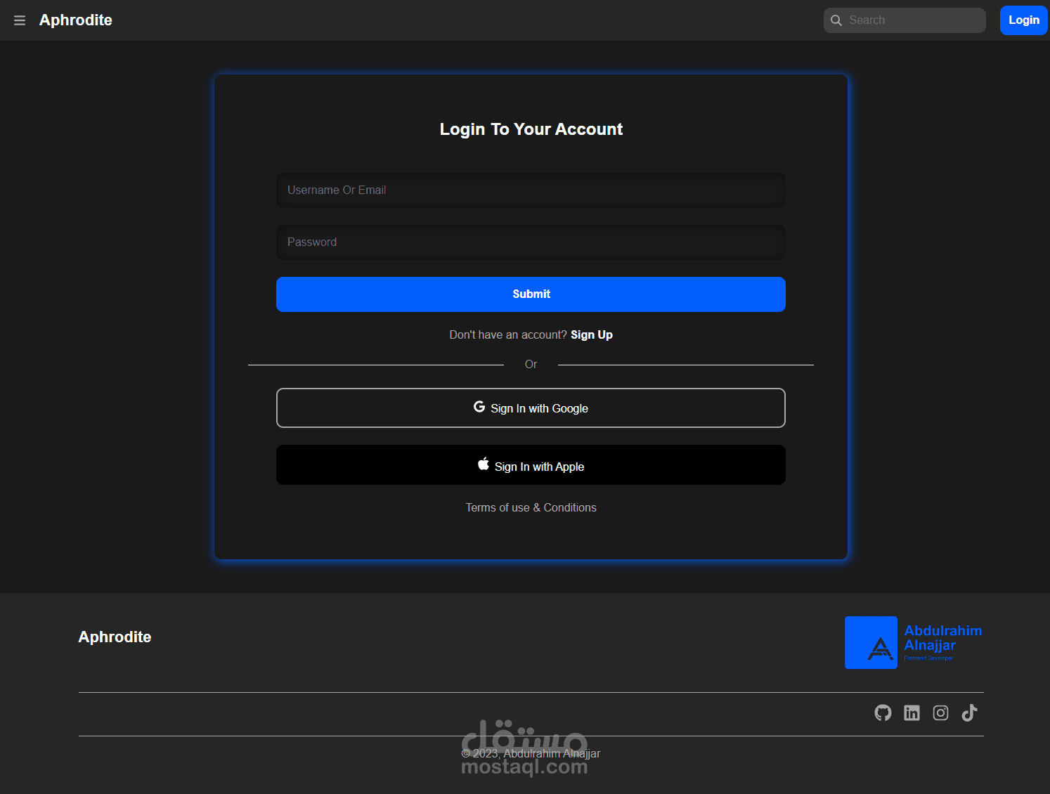Click the Apple logo icon
The image size is (1050, 794).
[x=483, y=463]
